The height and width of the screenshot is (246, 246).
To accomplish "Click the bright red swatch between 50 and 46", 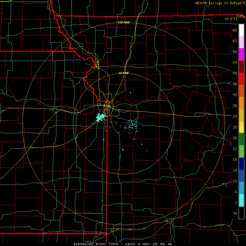I will point(241,79).
